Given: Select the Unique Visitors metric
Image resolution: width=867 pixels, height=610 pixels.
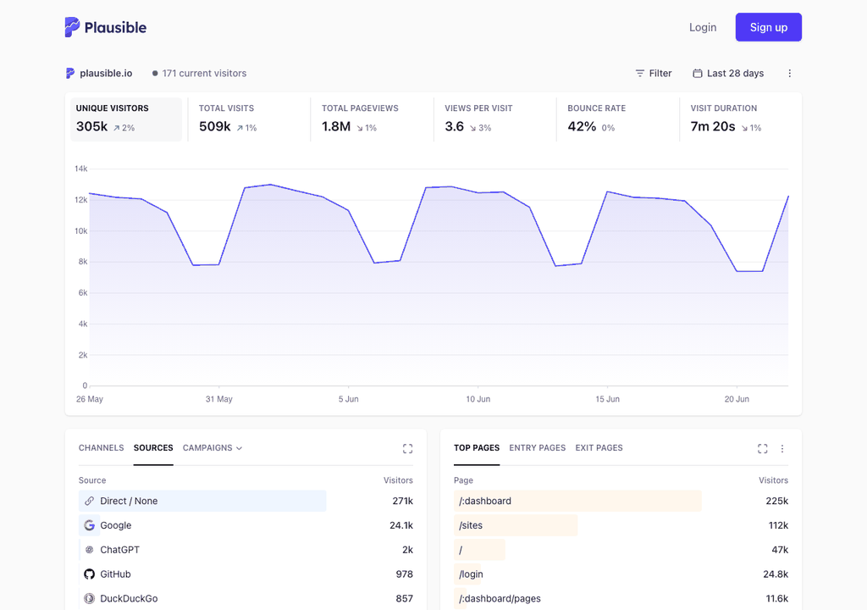Looking at the screenshot, I should click(x=126, y=119).
